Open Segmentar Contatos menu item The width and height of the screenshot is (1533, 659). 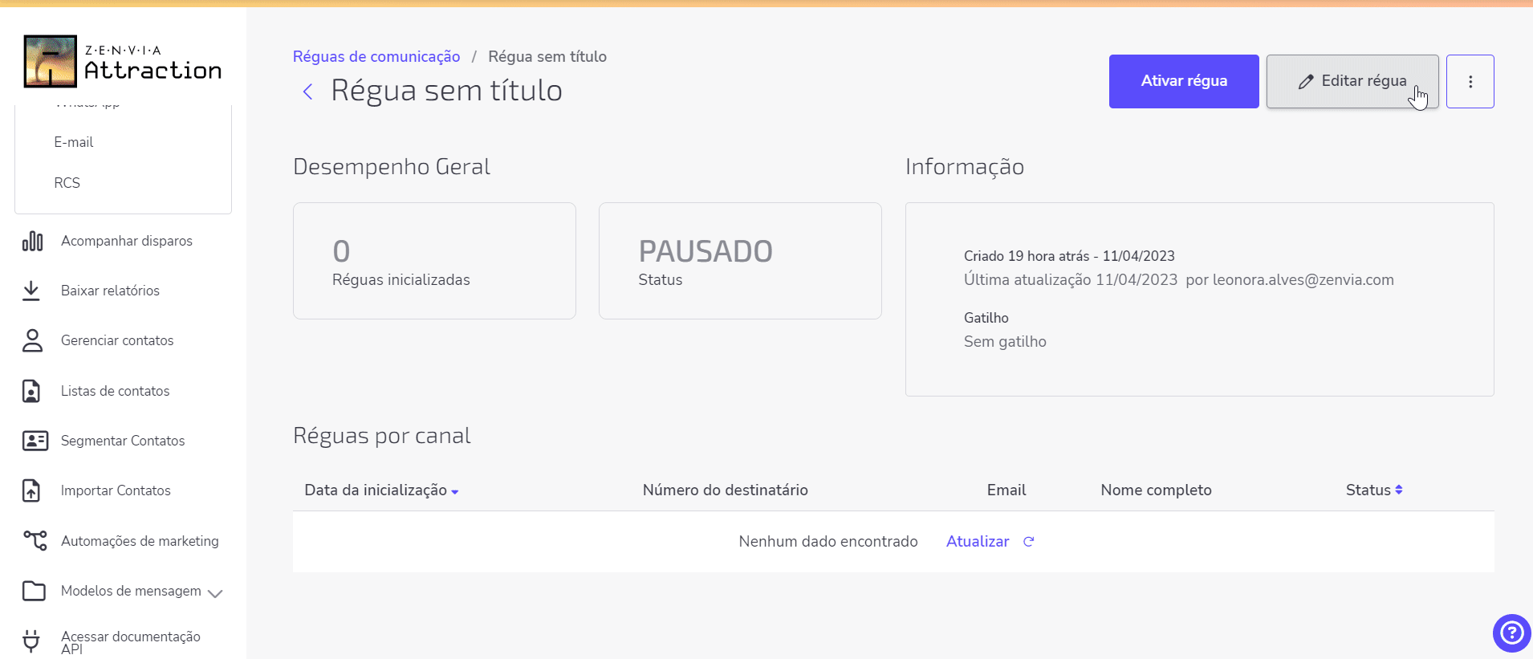(123, 441)
